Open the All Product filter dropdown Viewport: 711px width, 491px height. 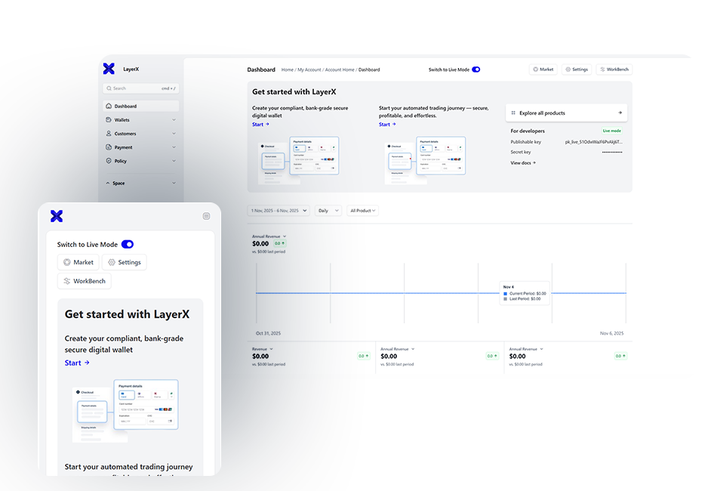[362, 211]
